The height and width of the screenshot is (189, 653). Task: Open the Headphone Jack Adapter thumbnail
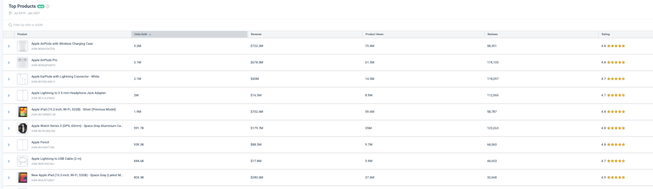pyautogui.click(x=22, y=95)
